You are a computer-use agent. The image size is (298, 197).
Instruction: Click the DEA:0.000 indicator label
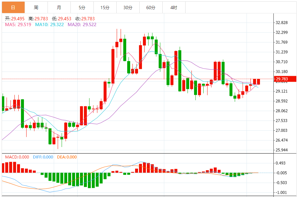[x=67, y=157]
